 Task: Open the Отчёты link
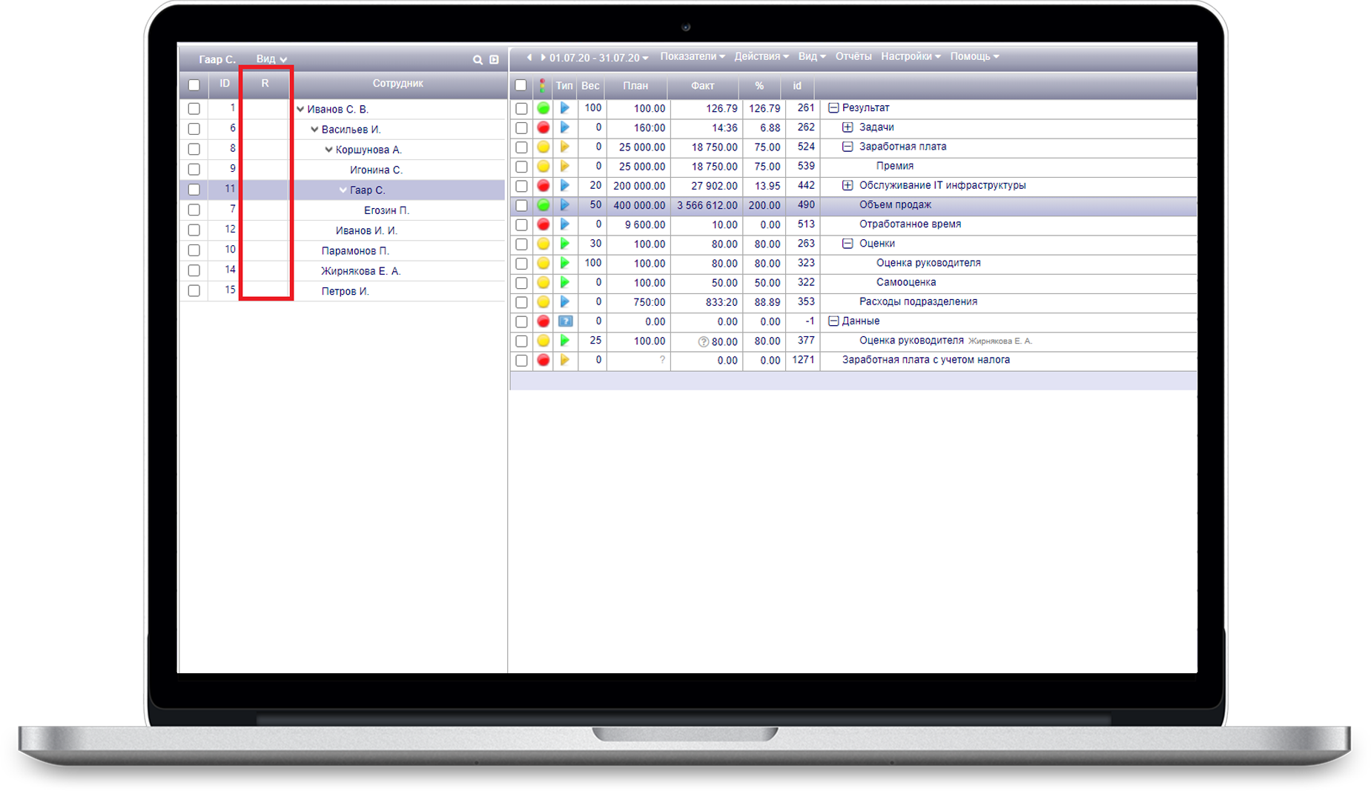tap(853, 57)
